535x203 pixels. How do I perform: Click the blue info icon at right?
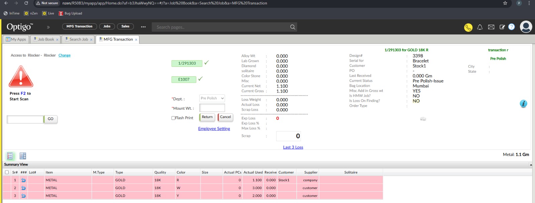[x=523, y=104]
